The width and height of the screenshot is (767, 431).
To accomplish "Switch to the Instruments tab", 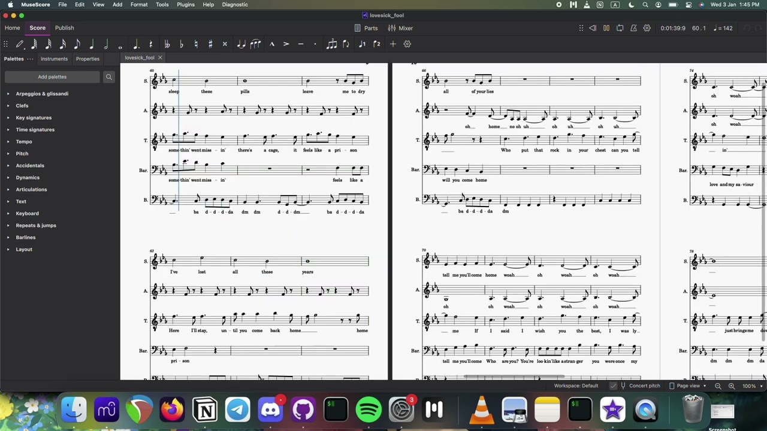I will [54, 59].
